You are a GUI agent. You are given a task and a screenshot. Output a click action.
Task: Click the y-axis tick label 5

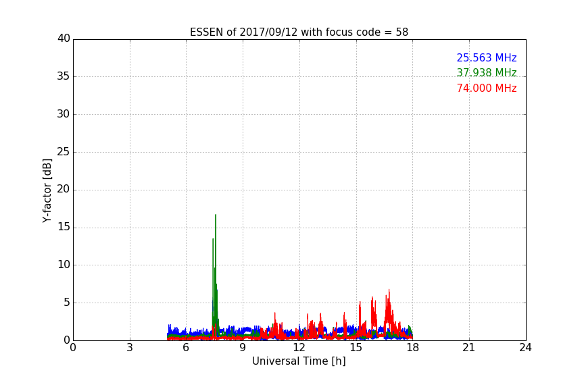tap(67, 303)
